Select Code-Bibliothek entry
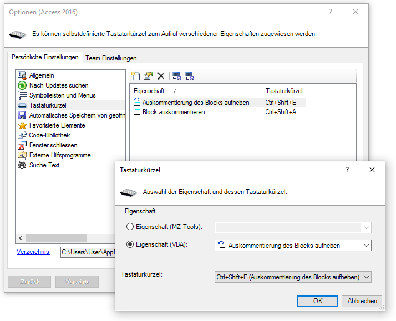Screen dimensions: 396x321 click(x=49, y=135)
